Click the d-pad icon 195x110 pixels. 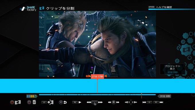point(131,102)
